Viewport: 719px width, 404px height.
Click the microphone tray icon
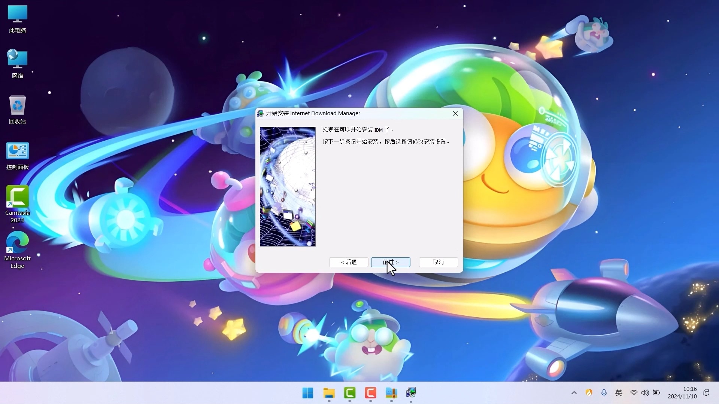(x=604, y=393)
